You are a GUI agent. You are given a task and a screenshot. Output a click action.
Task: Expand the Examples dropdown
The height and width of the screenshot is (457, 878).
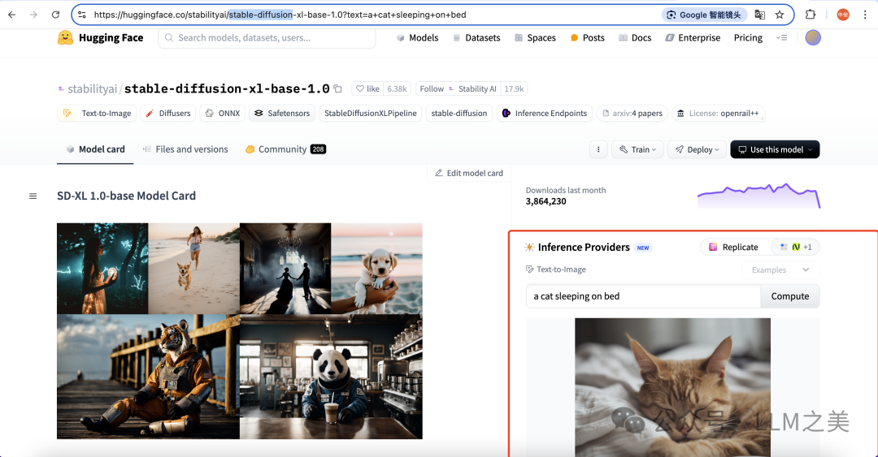(x=780, y=269)
